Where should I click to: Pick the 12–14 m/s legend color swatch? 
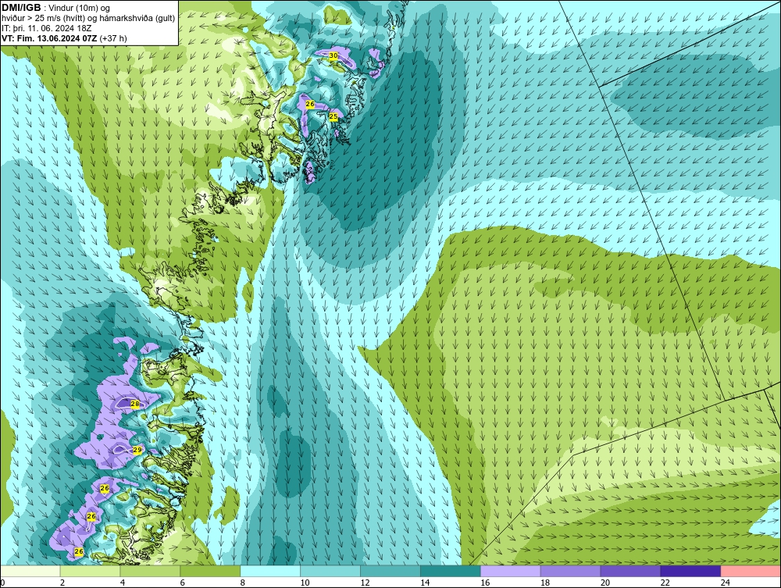[x=390, y=571]
